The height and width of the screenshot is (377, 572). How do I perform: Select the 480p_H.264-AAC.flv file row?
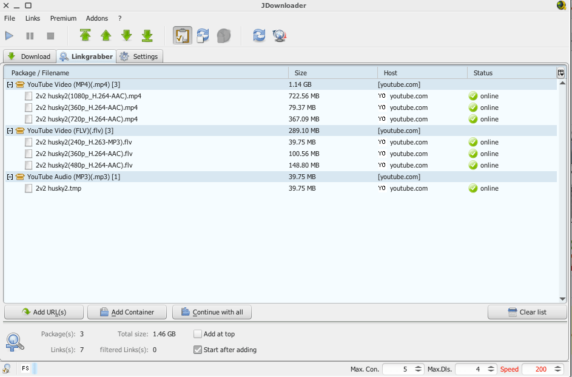[280, 165]
